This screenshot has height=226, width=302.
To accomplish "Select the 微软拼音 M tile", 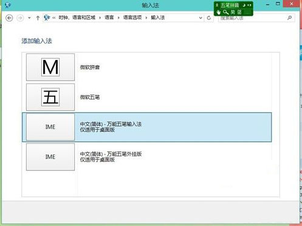I will [50, 67].
